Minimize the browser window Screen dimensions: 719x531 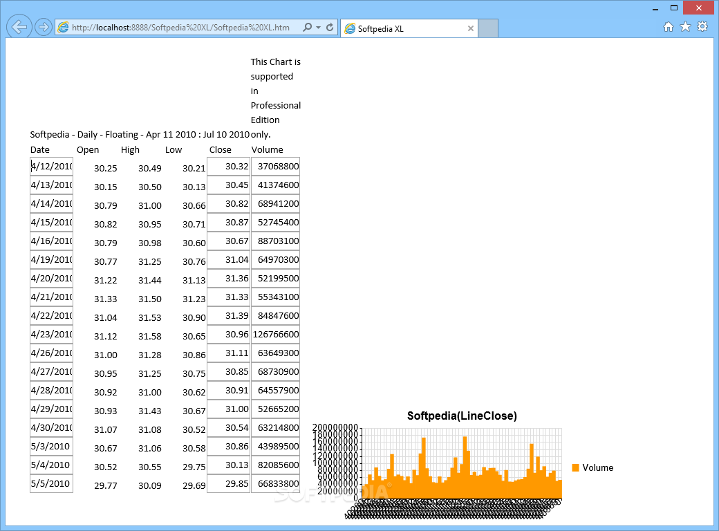point(655,8)
